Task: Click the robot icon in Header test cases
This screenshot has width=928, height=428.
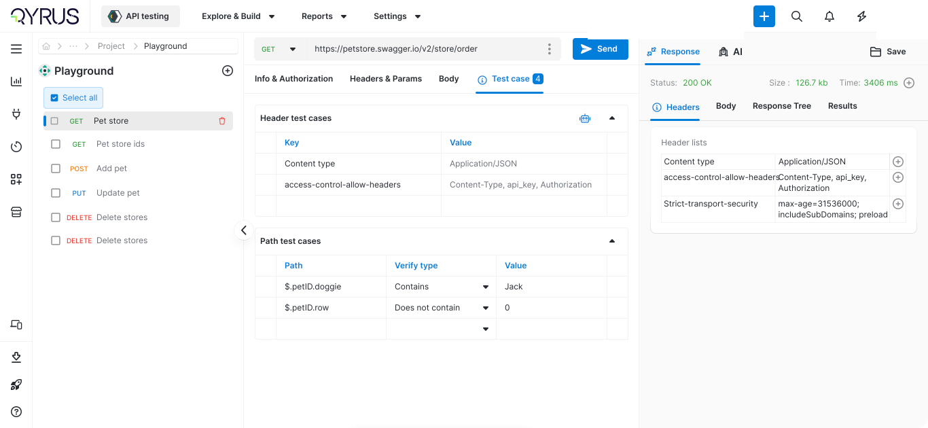Action: click(x=585, y=118)
